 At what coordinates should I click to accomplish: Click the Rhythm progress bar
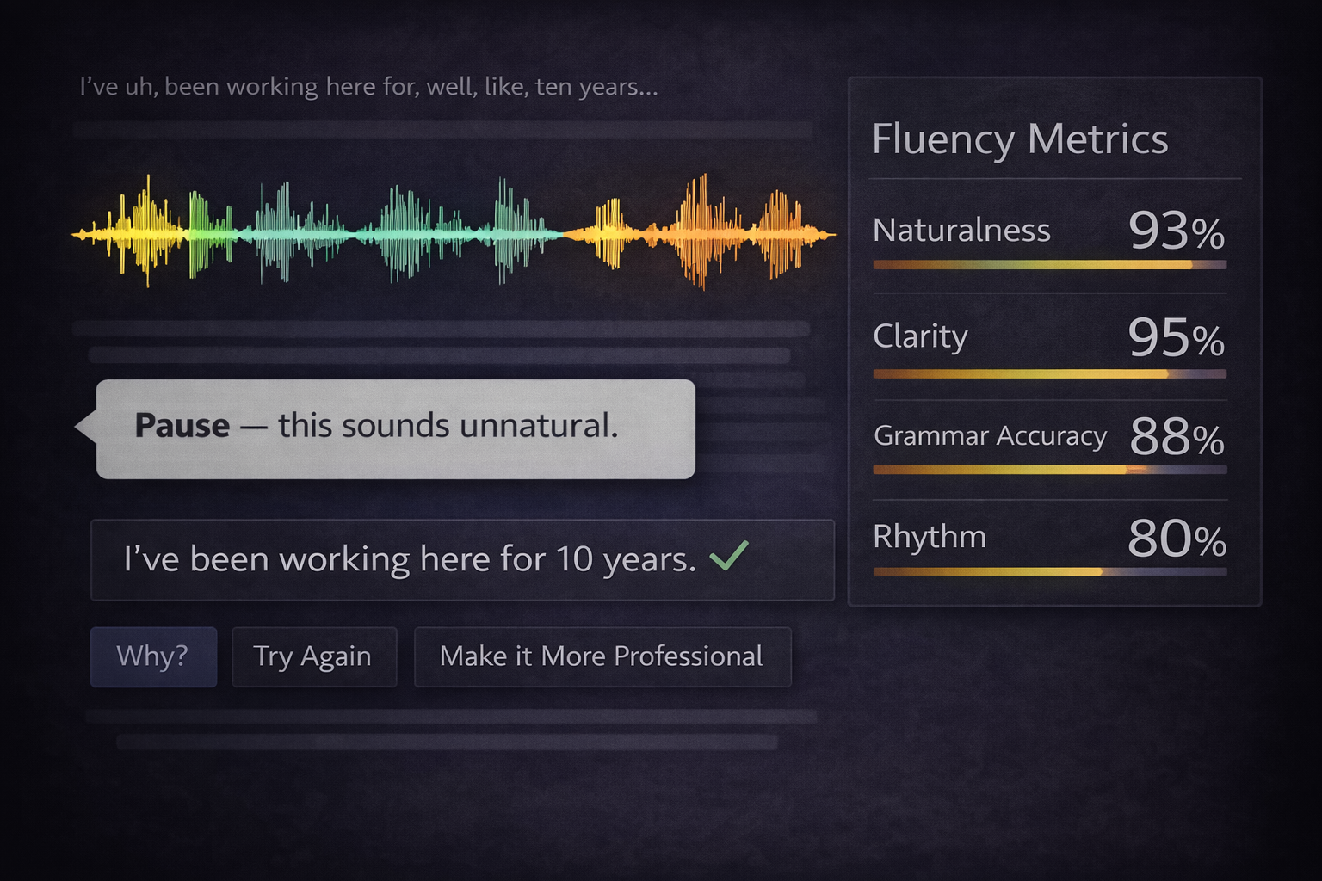[1049, 571]
